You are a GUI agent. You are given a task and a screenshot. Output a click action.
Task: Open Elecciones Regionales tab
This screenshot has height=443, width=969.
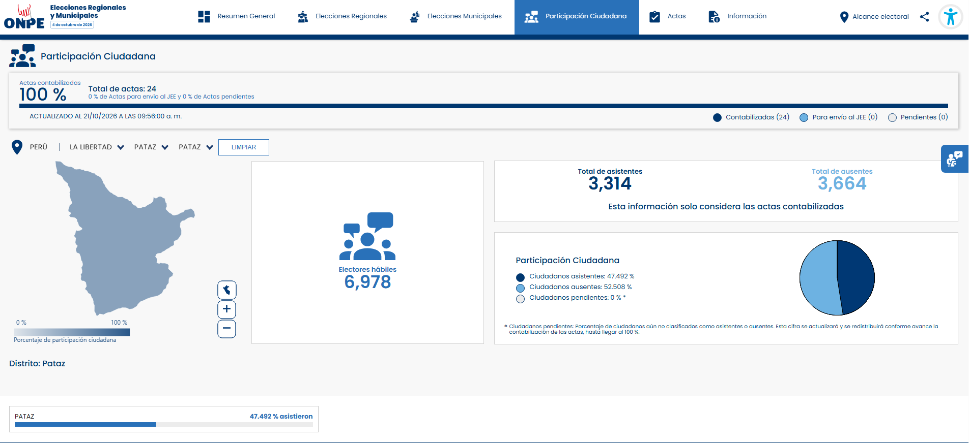pos(342,17)
